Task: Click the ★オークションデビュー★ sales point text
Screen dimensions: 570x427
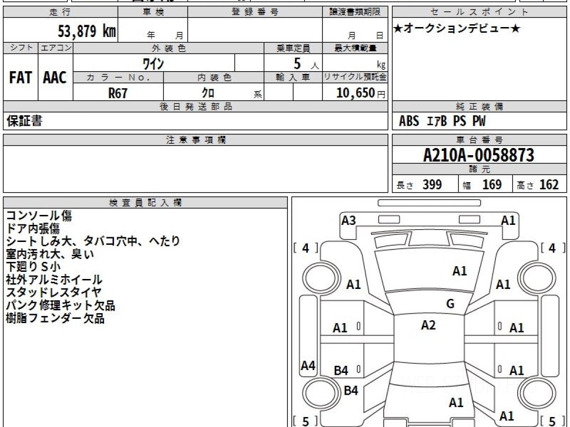Action: point(457,29)
